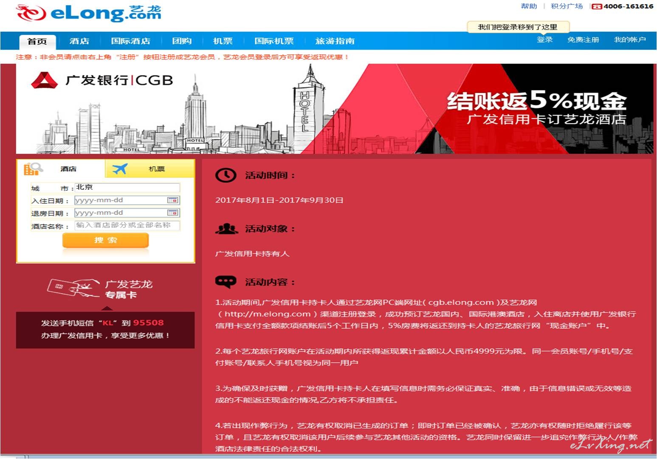Open the 机票 item in navigation bar
657x459 pixels.
pos(223,41)
